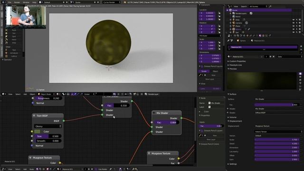
Task: Open the Cycles Render engine dropdown
Action: (112, 2)
